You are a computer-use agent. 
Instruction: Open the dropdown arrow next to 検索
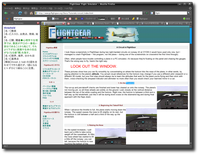(61, 19)
